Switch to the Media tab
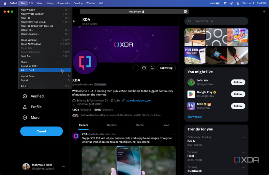Screen dimensions: 269x175 tap(140, 125)
